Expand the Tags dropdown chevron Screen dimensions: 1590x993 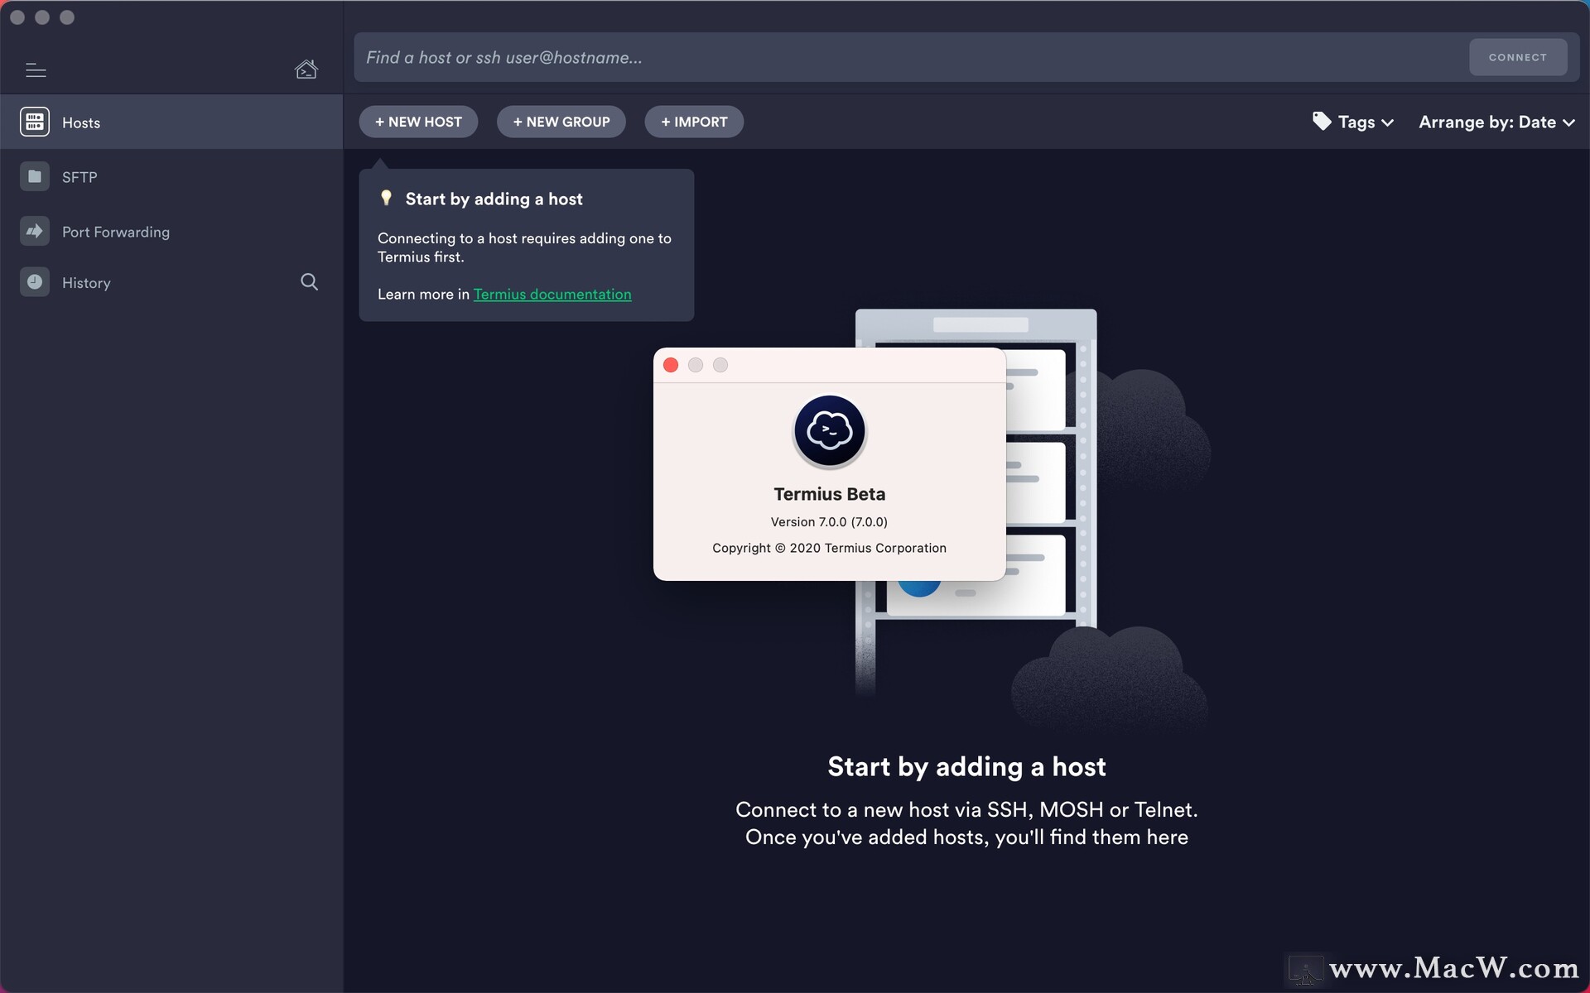tap(1388, 122)
